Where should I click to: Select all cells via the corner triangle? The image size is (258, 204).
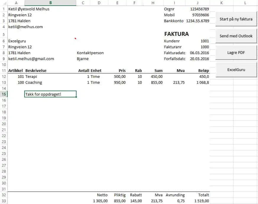[5, 3]
